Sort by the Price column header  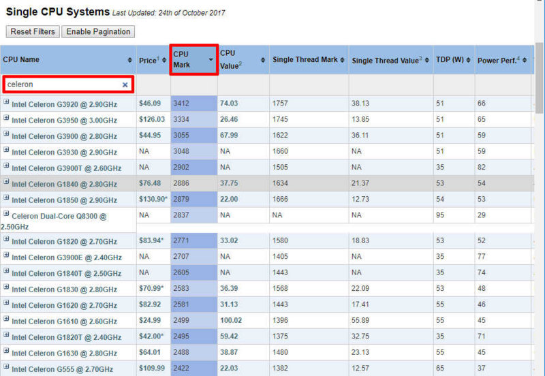[x=153, y=60]
